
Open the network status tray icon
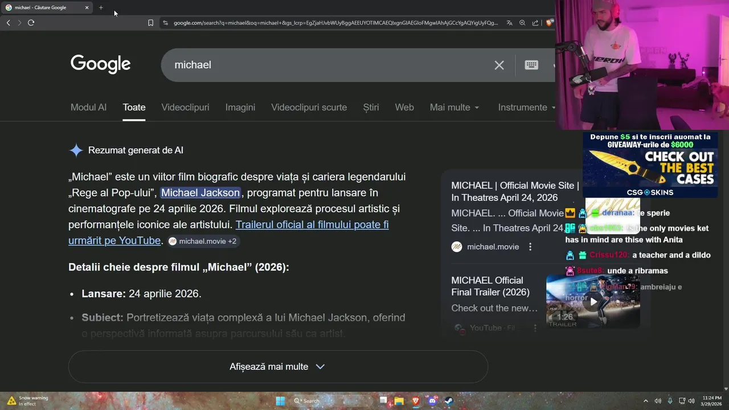[x=682, y=401]
